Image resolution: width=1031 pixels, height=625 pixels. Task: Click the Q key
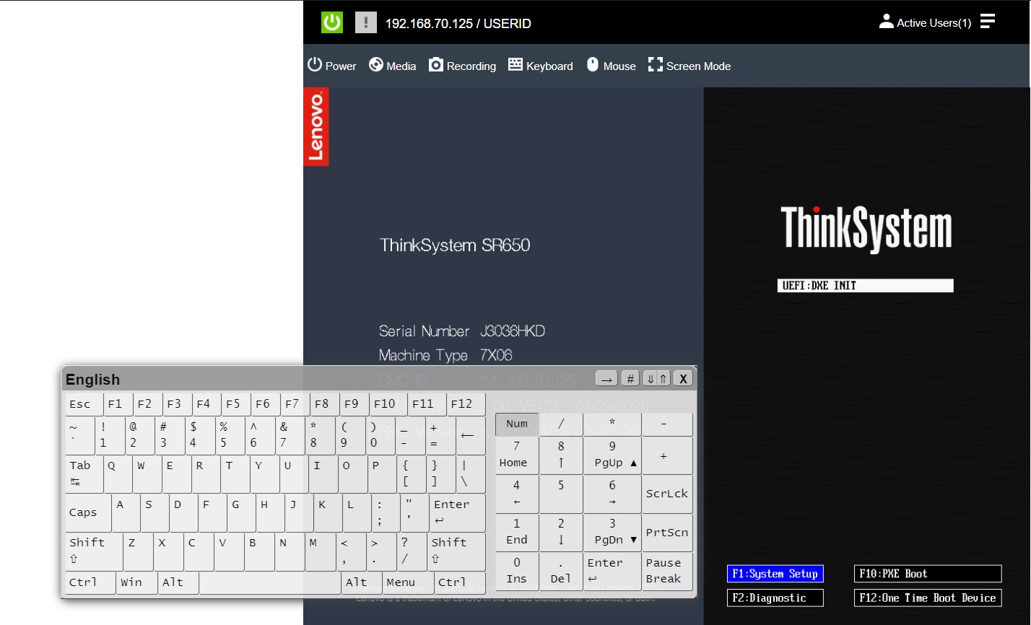(x=118, y=474)
